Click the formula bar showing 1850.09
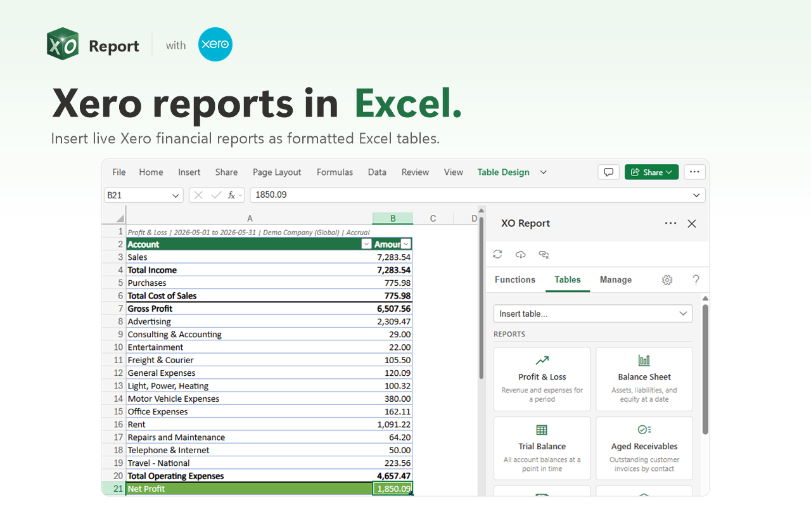 coord(477,195)
